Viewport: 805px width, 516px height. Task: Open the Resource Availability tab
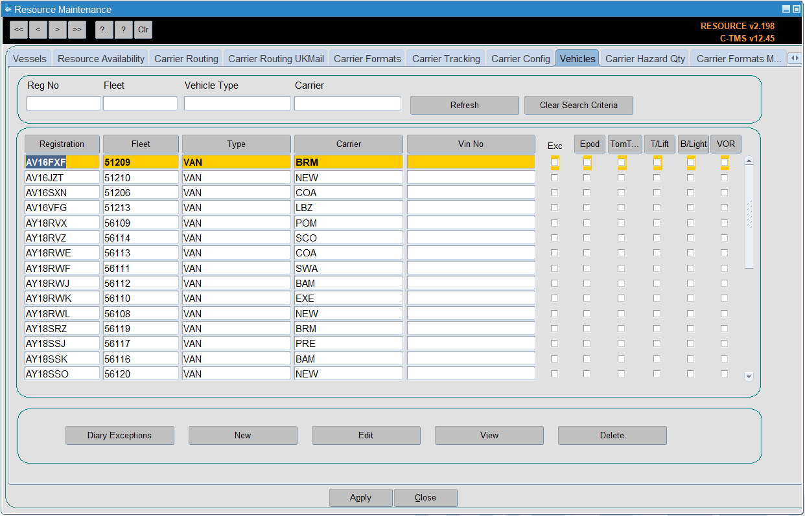[101, 58]
